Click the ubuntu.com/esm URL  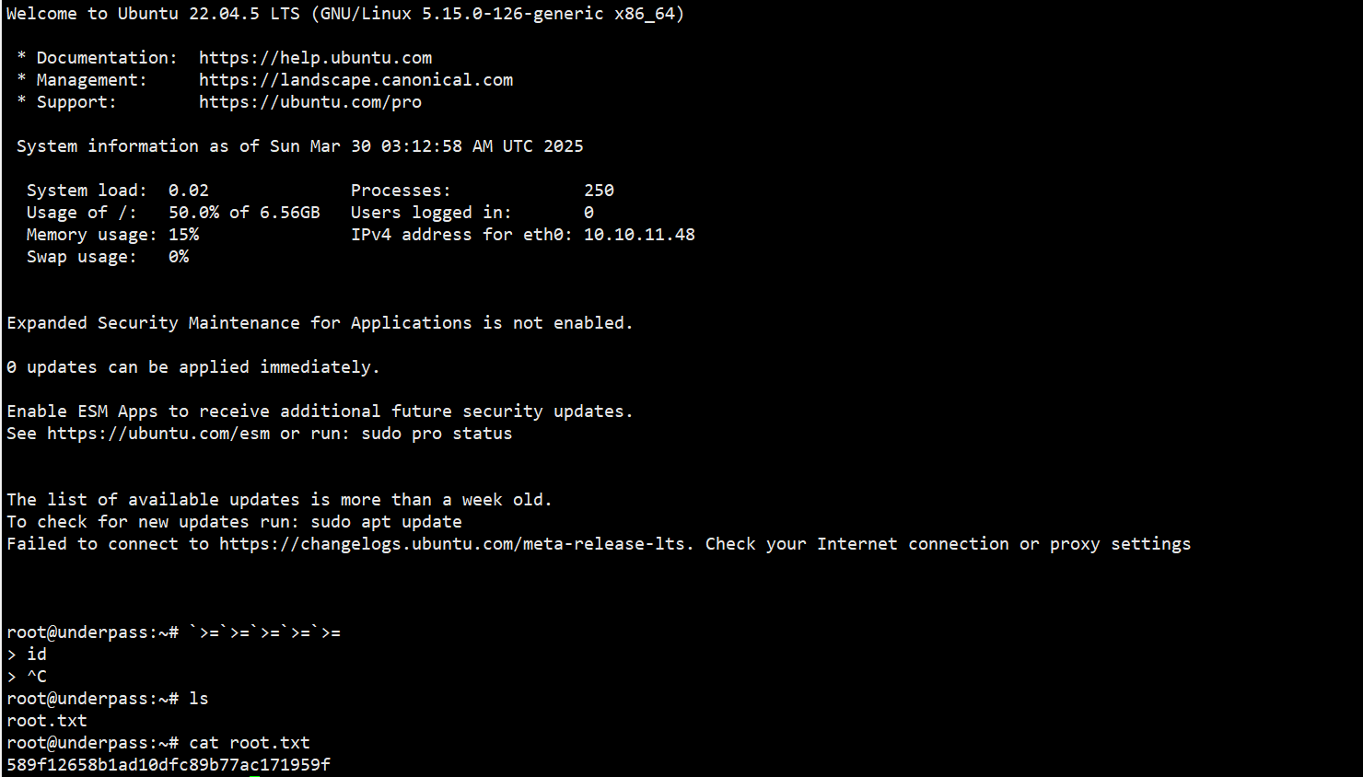[158, 434]
